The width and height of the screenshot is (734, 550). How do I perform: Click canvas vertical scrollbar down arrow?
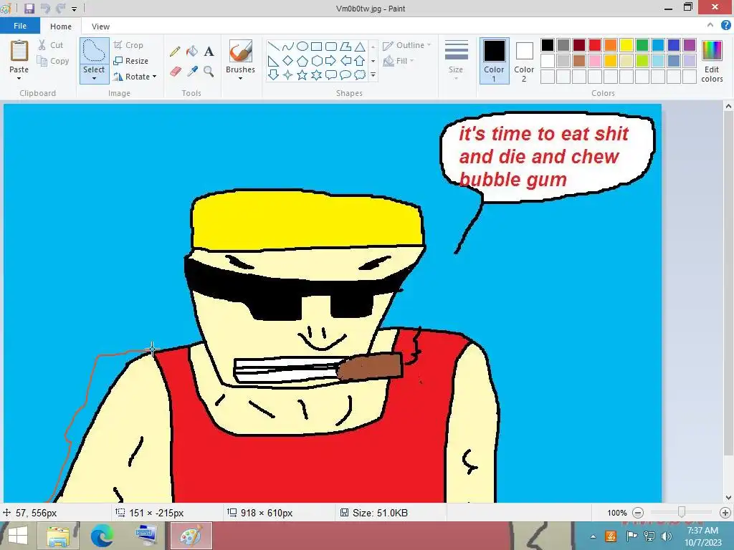pyautogui.click(x=728, y=498)
